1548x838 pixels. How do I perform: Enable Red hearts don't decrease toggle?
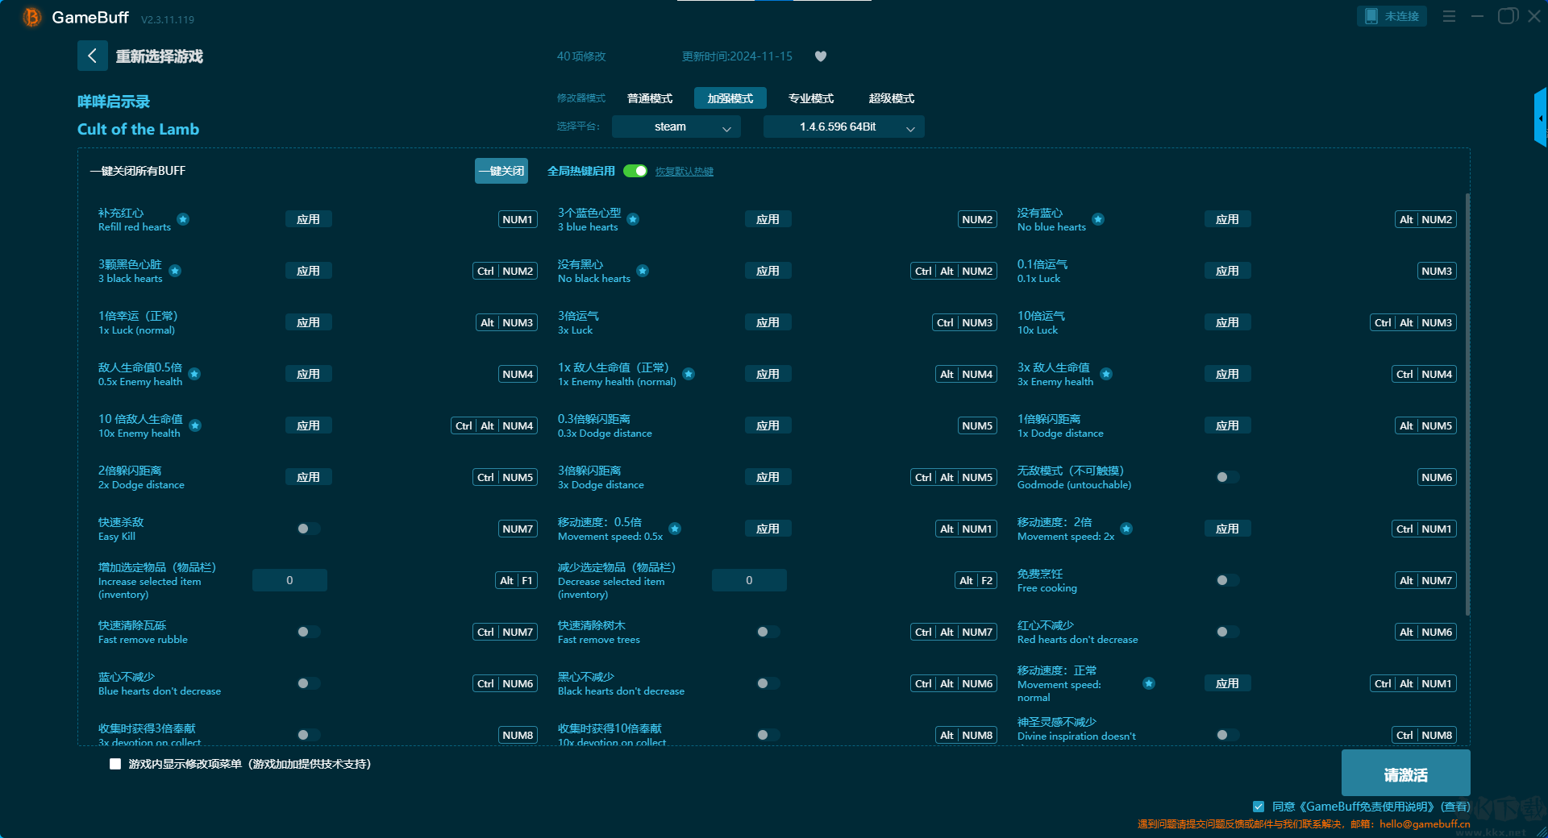[x=1227, y=632]
